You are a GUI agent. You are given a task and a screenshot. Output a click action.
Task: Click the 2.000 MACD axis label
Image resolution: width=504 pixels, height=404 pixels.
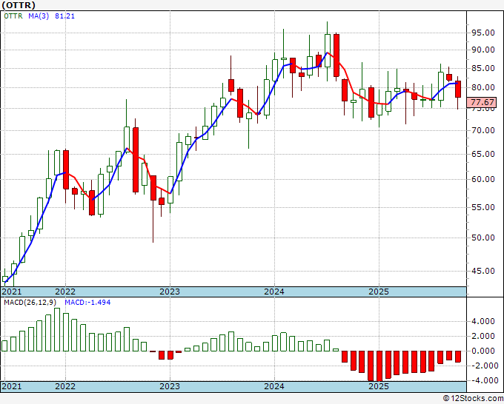tap(483, 336)
